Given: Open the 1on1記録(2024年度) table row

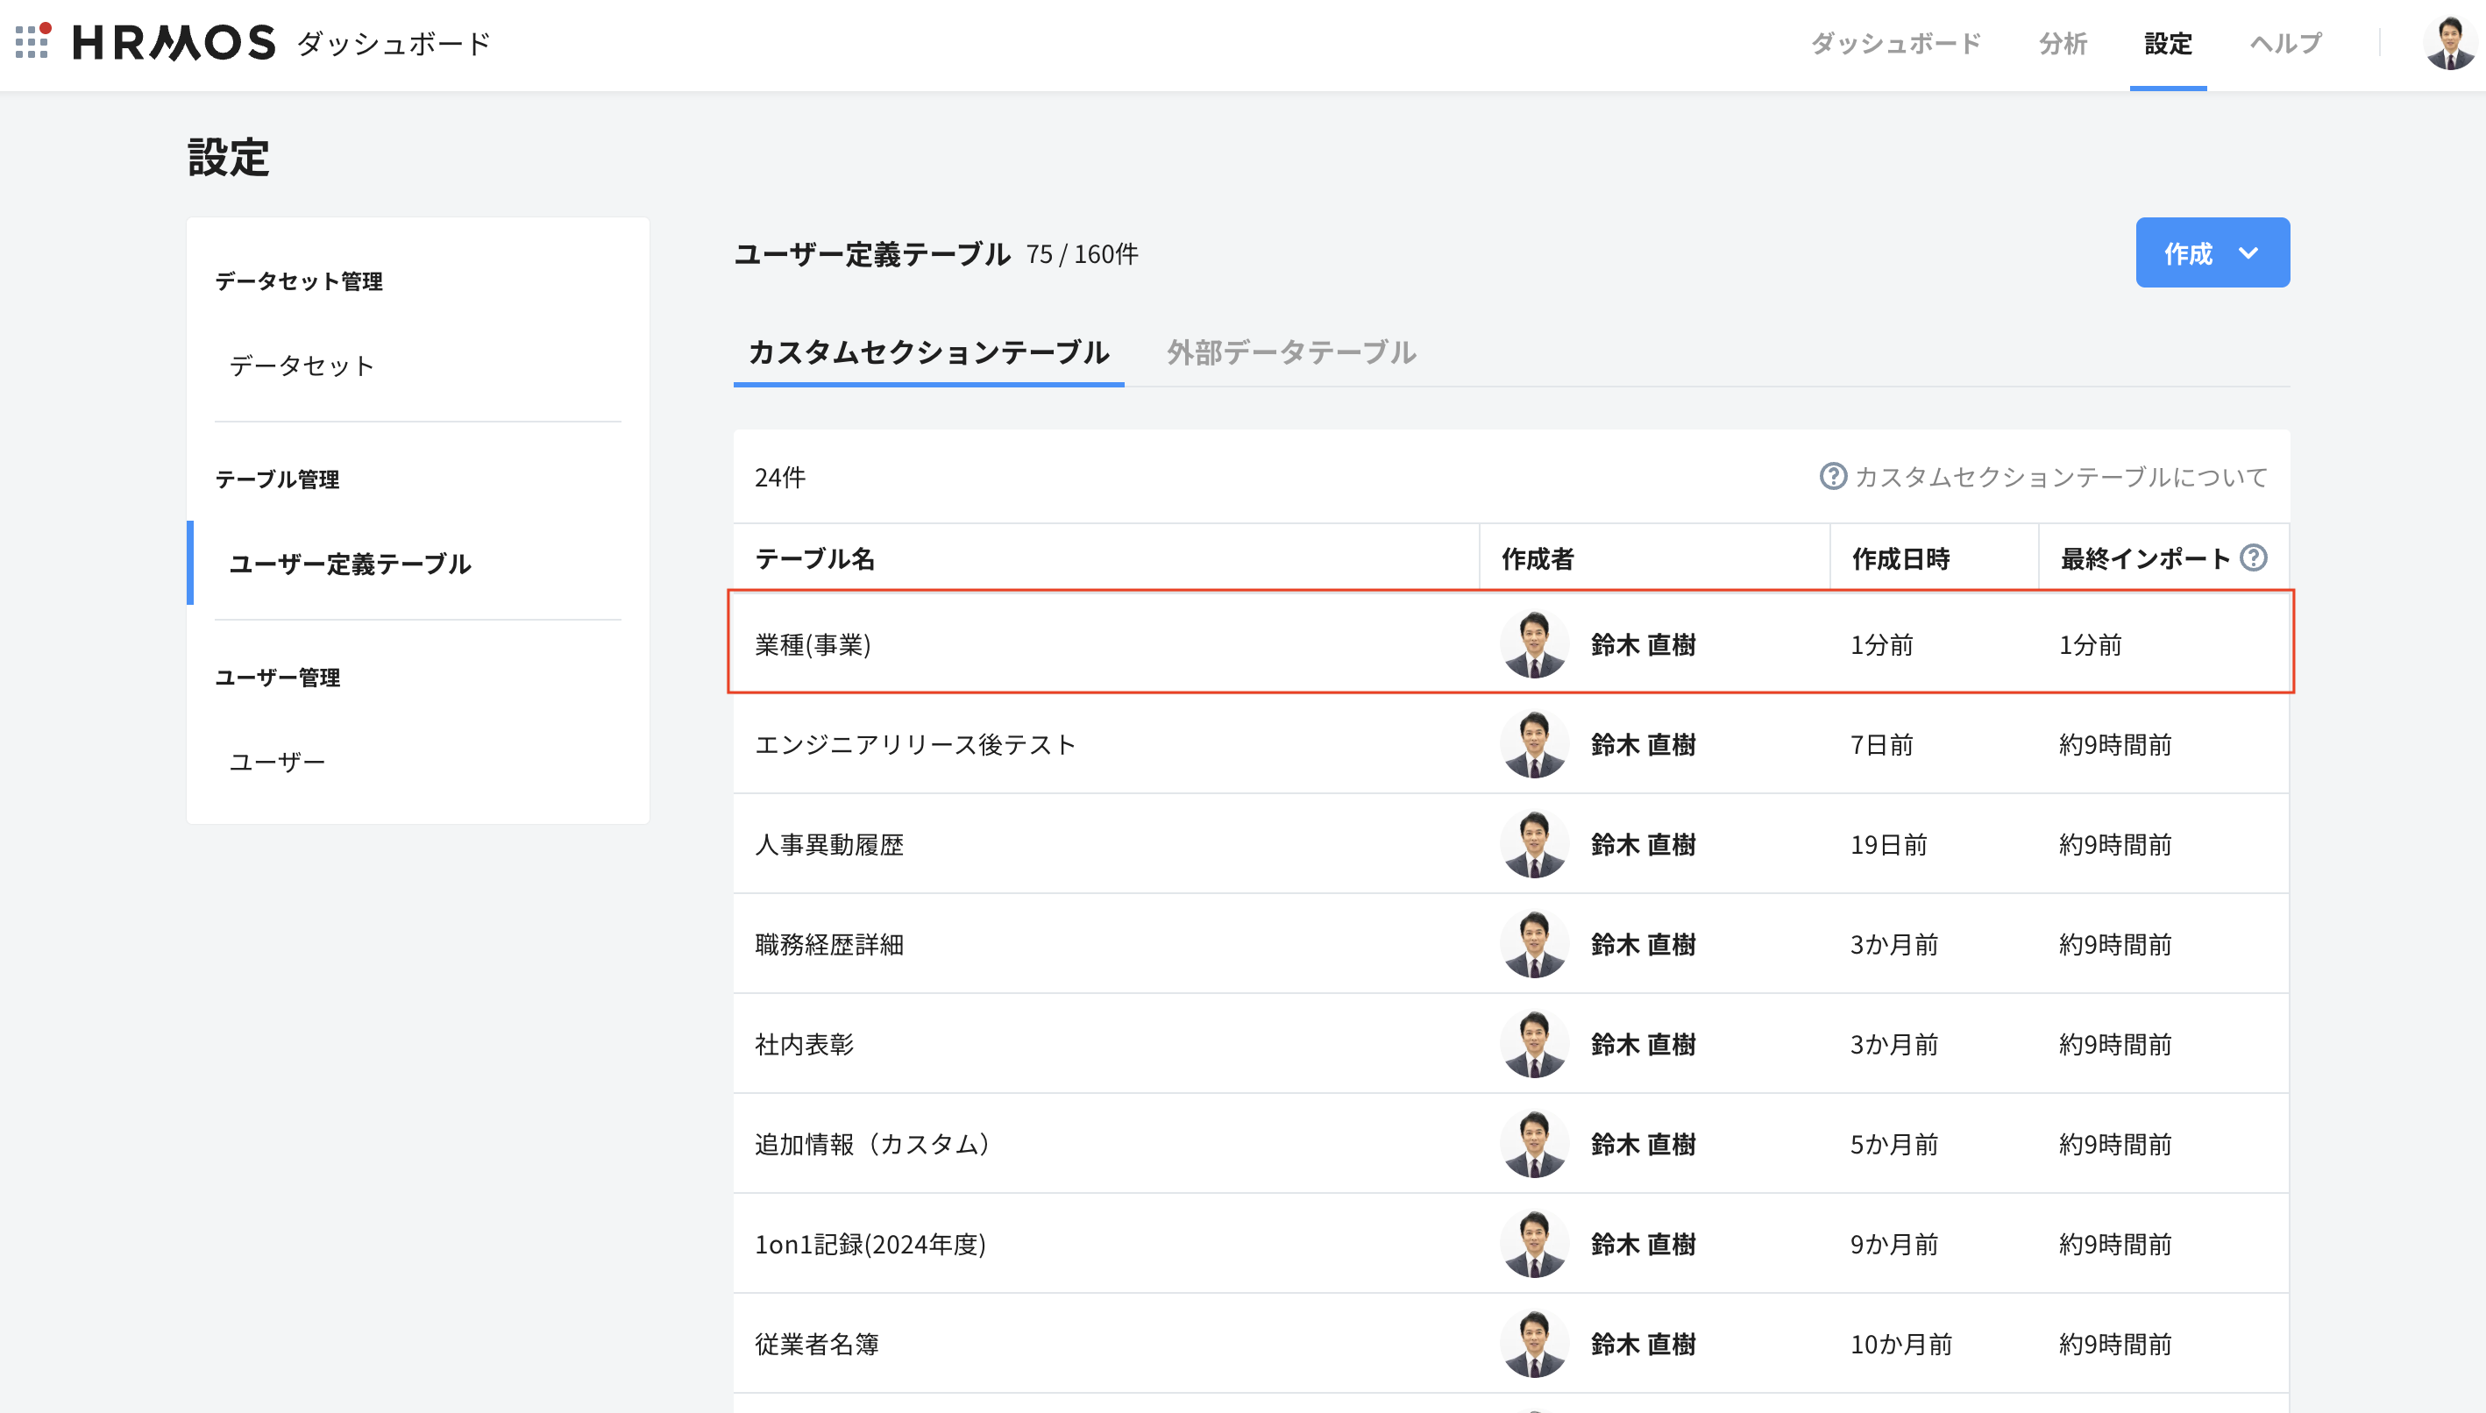Looking at the screenshot, I should 870,1244.
